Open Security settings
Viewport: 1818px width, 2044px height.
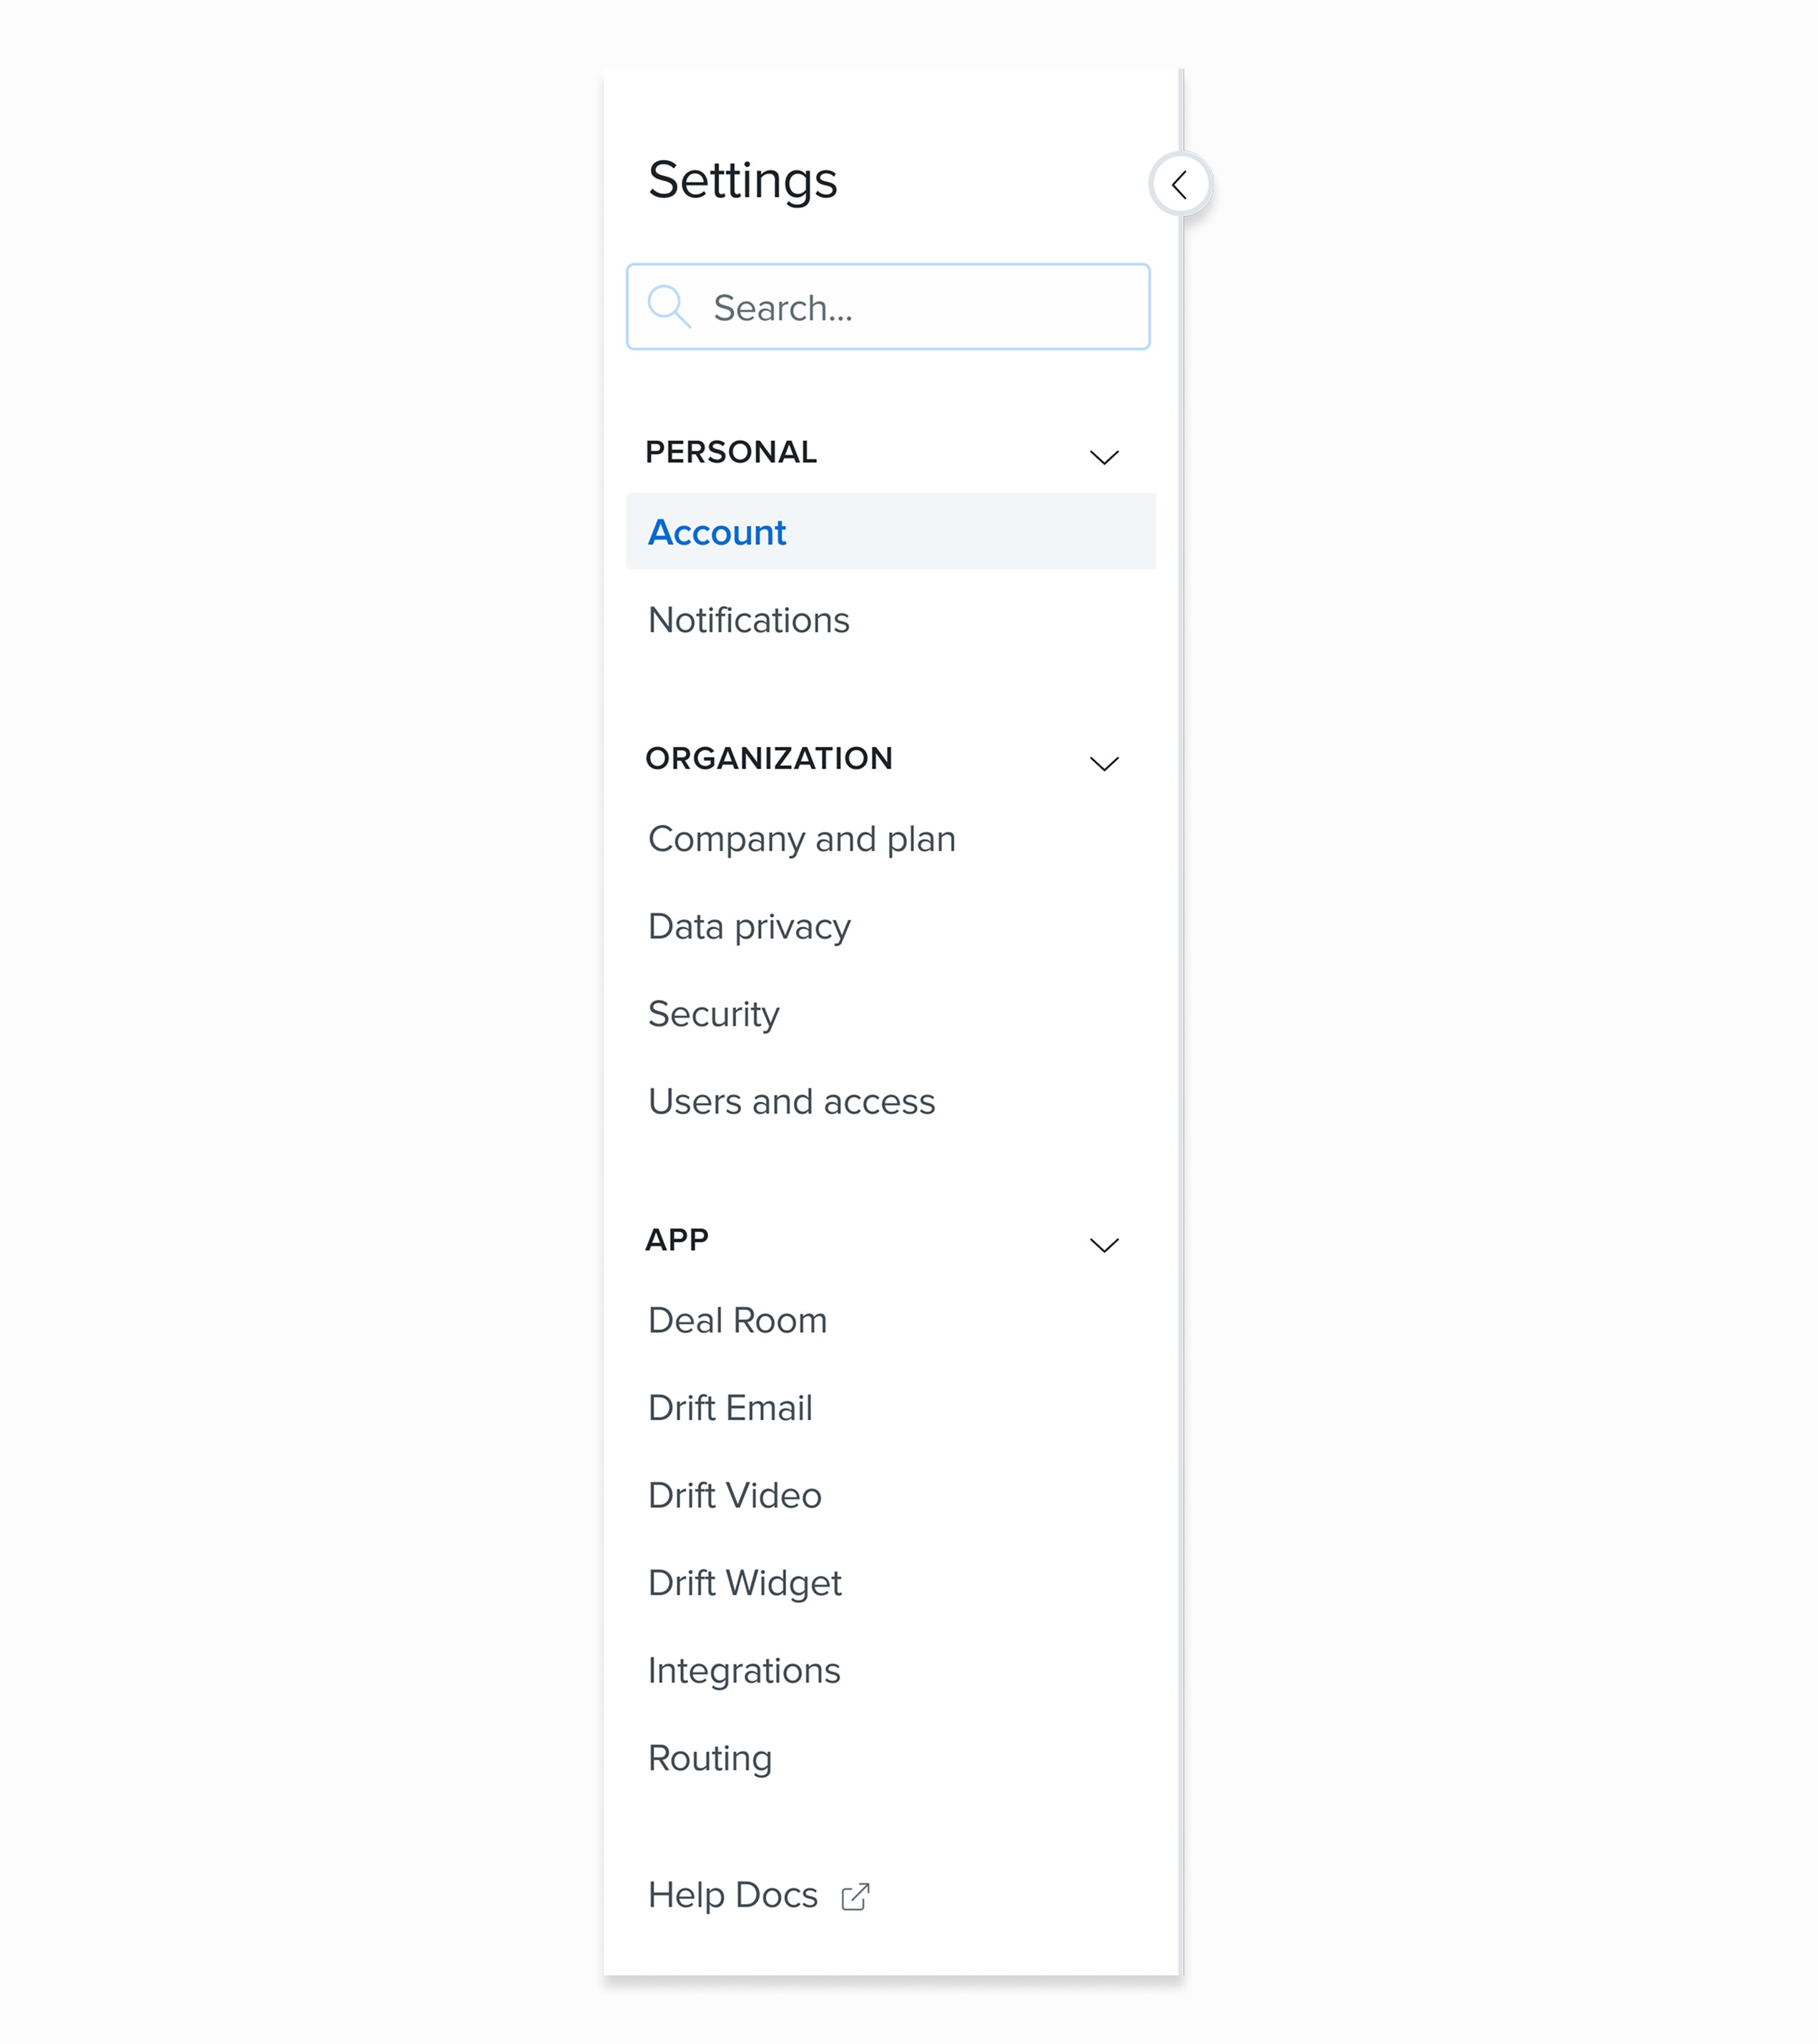(x=714, y=1013)
